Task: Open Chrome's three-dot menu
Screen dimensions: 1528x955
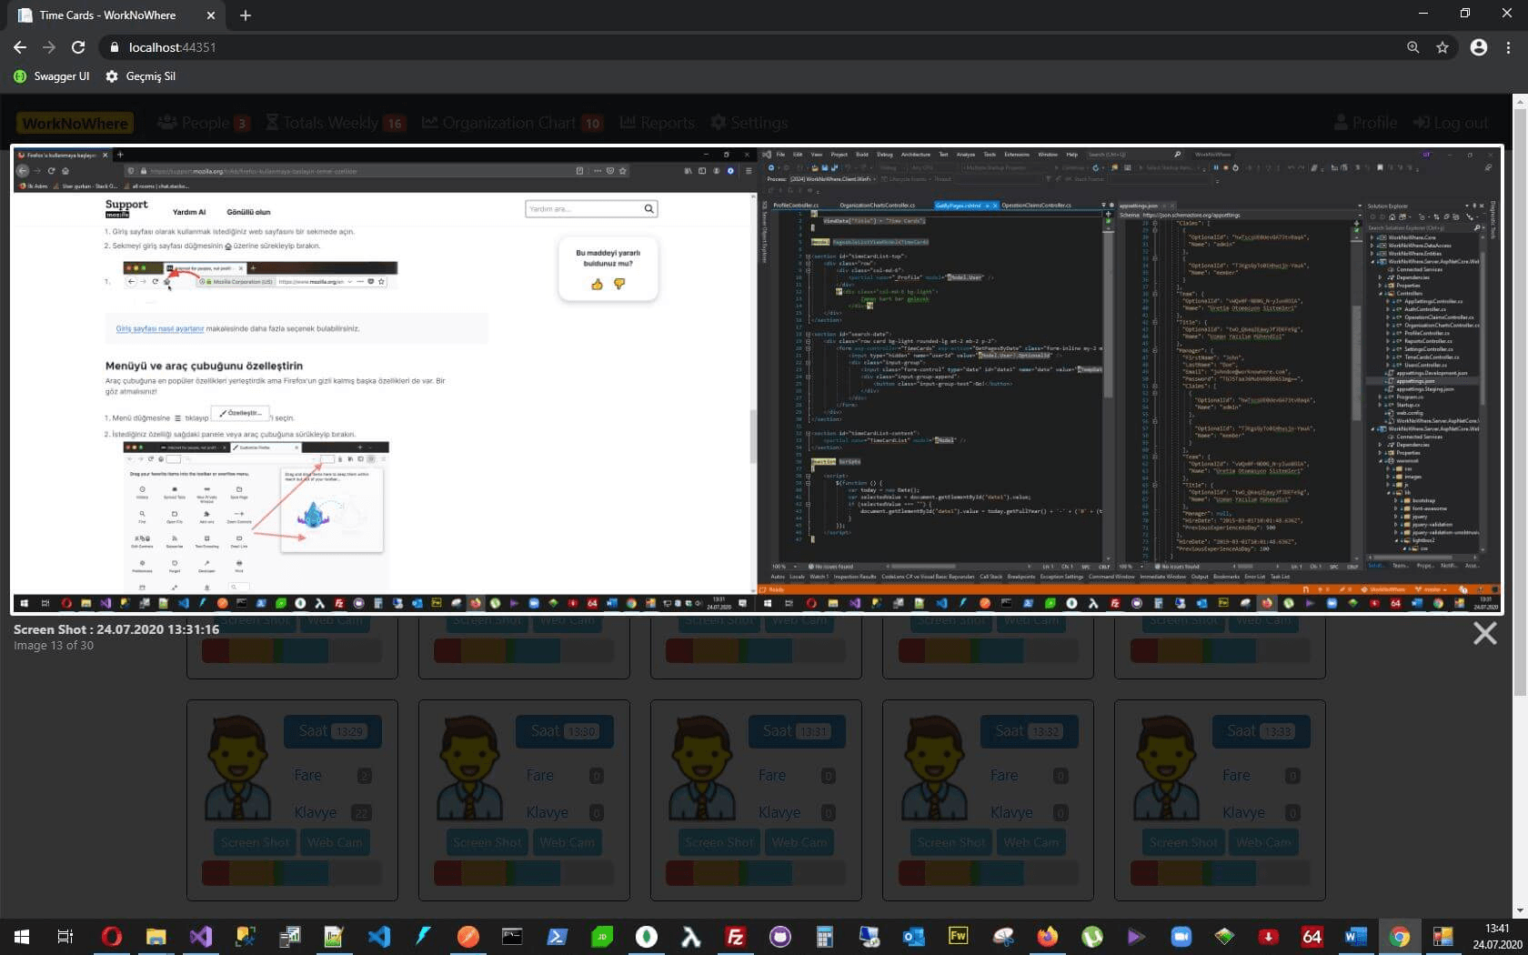Action: pyautogui.click(x=1508, y=47)
